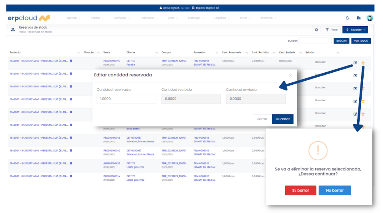This screenshot has width=383, height=213.
Task: Open the notifications bell icon
Action: tap(347, 18)
